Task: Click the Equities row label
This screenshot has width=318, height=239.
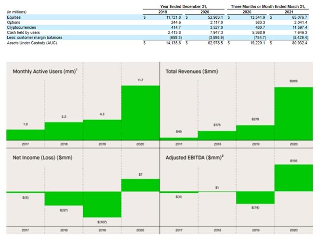Action: tap(14, 17)
